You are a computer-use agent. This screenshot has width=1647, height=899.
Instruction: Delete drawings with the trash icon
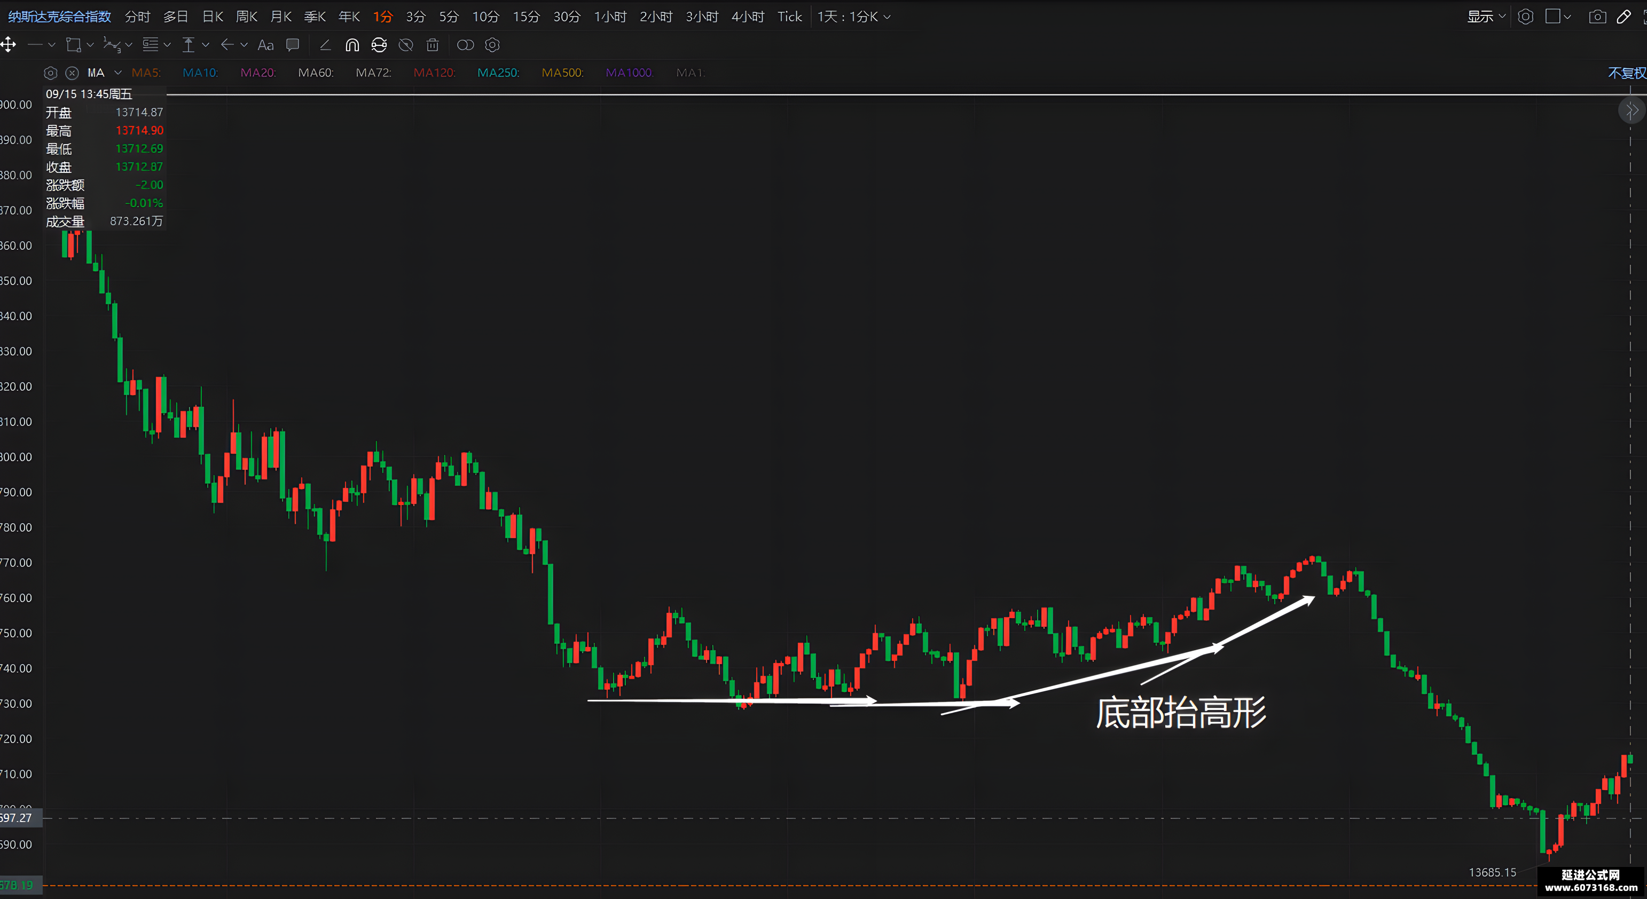(433, 45)
